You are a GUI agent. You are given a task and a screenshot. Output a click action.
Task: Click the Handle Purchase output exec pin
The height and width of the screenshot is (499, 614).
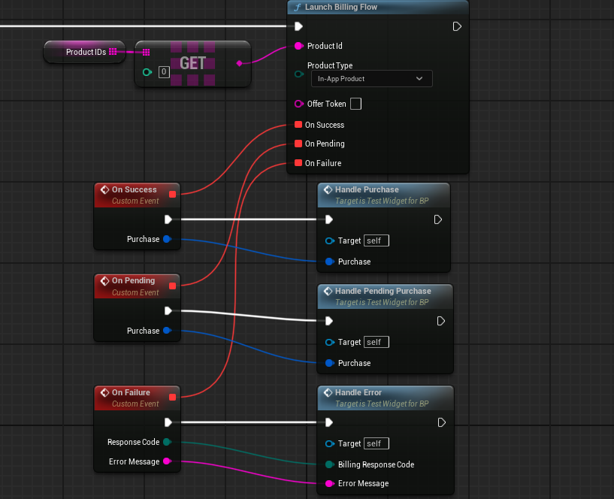(439, 220)
